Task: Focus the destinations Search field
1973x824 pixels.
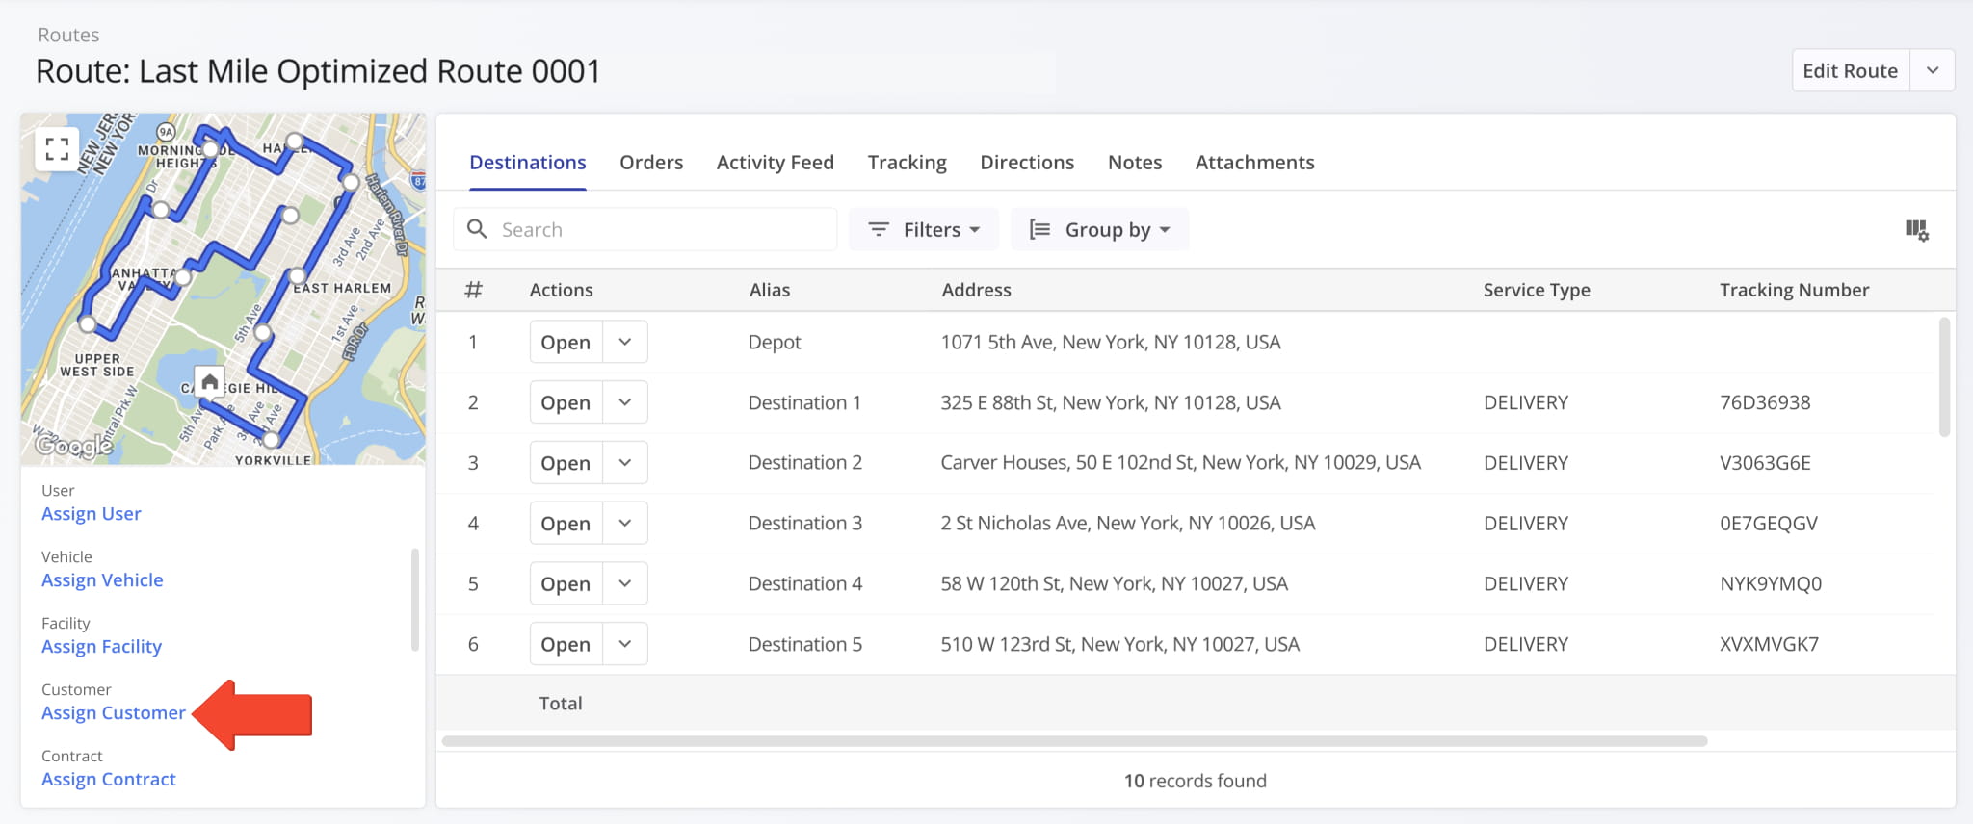Action: pyautogui.click(x=645, y=229)
